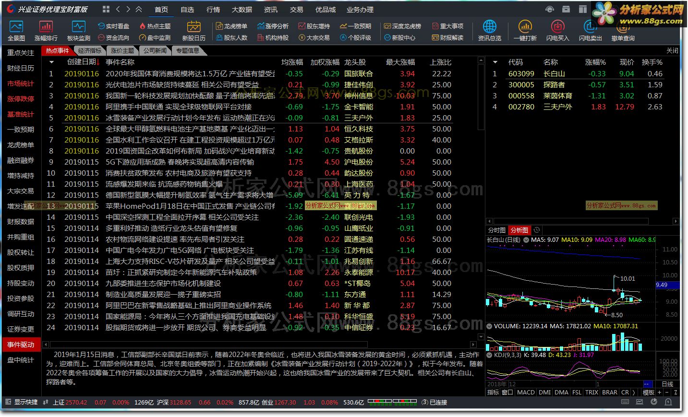Open 股东人数 shareholder count
Screen dimensions: 688x417
coord(232,37)
